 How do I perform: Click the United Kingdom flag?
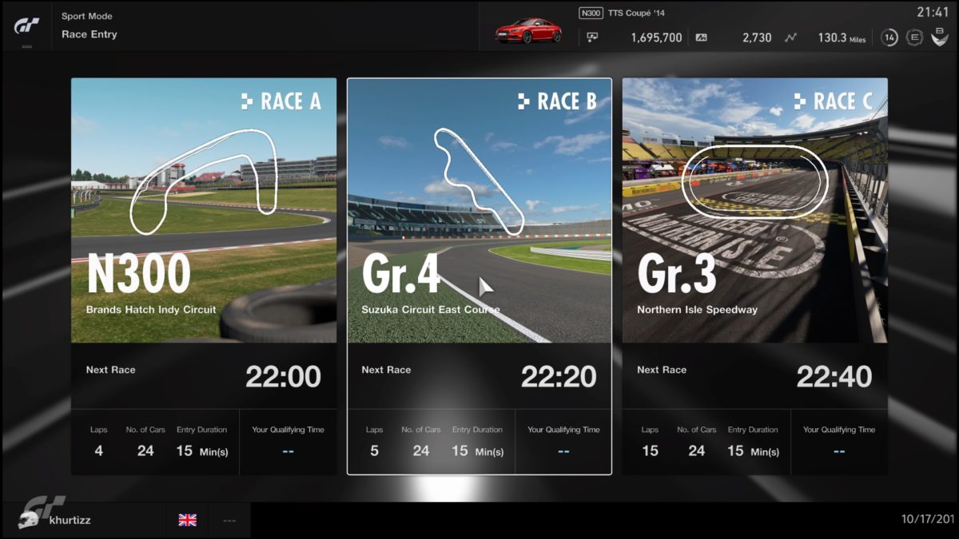(187, 520)
